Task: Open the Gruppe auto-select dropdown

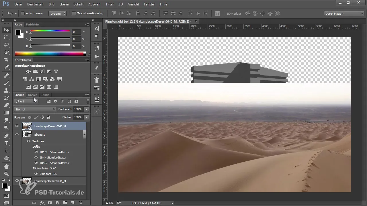Action: [58, 13]
